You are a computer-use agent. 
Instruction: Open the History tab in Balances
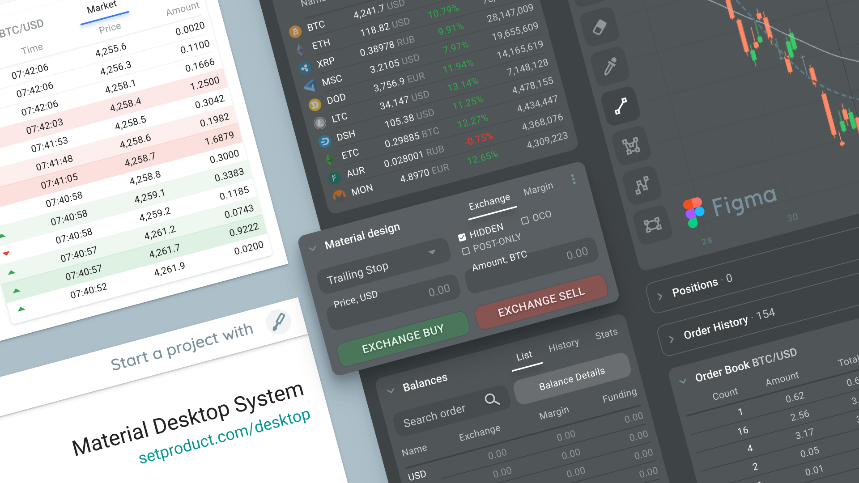(563, 344)
